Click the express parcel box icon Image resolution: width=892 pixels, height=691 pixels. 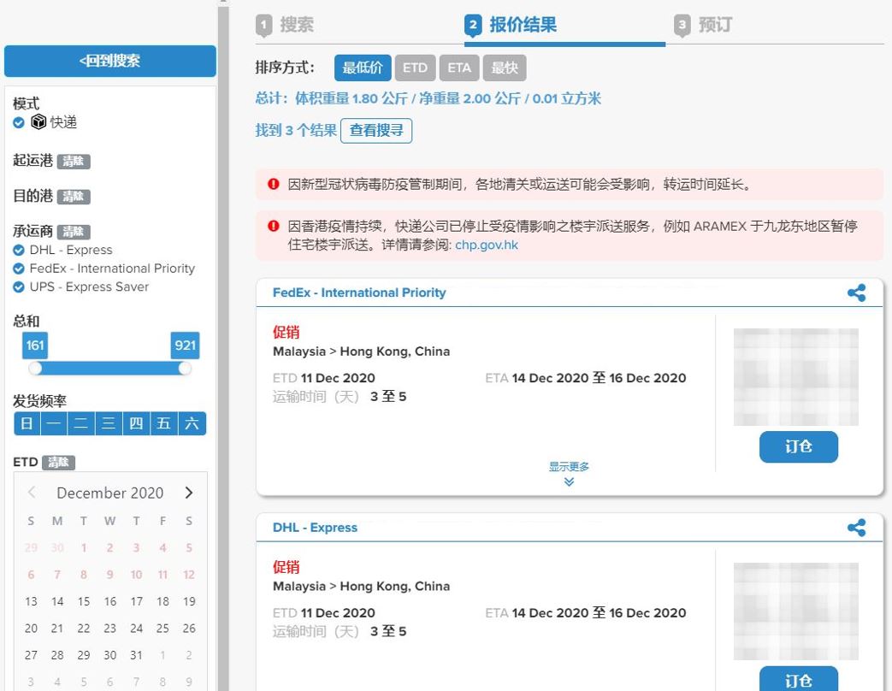pos(38,122)
